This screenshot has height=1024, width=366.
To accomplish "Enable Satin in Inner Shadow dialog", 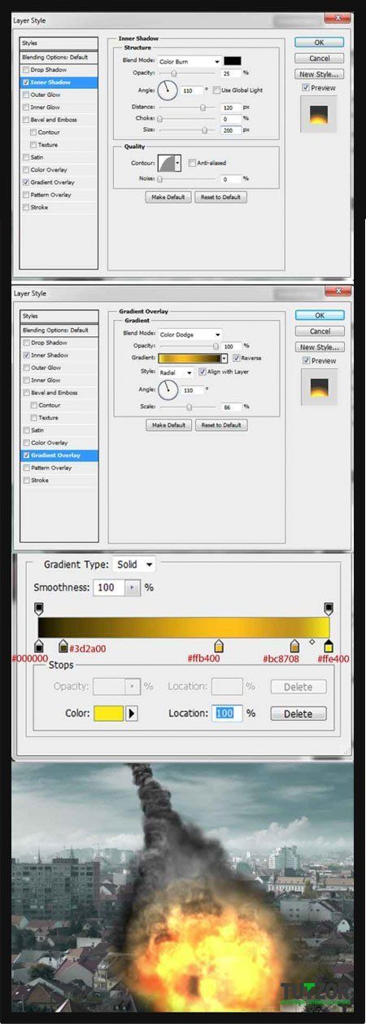I will click(x=27, y=157).
